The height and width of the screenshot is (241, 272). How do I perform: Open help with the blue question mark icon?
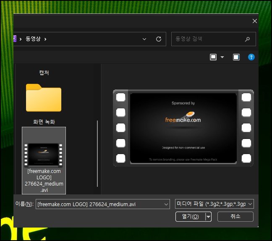pyautogui.click(x=251, y=57)
